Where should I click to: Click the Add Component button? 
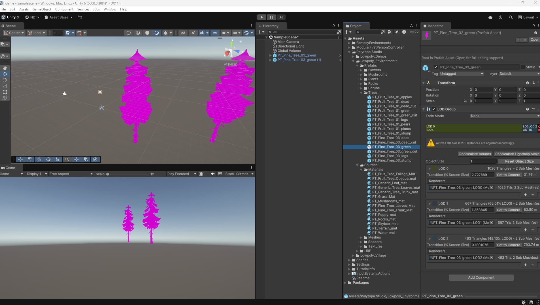(x=481, y=277)
